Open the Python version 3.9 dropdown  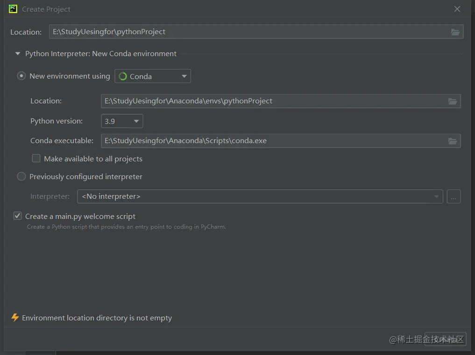click(122, 121)
